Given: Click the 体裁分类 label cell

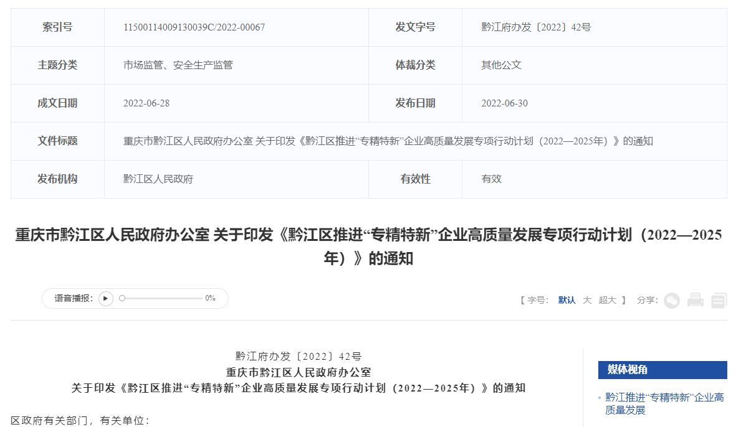Looking at the screenshot, I should click(416, 65).
